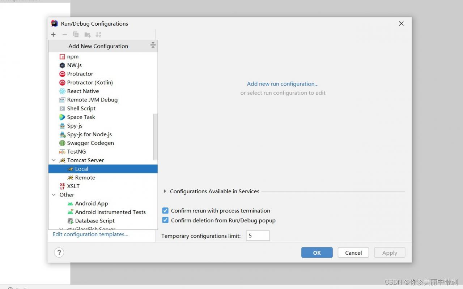
Task: Click the Temporary configurations limit field
Action: click(258, 236)
